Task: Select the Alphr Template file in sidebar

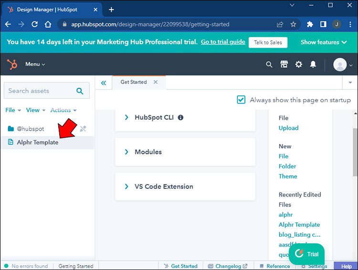Action: click(x=38, y=143)
